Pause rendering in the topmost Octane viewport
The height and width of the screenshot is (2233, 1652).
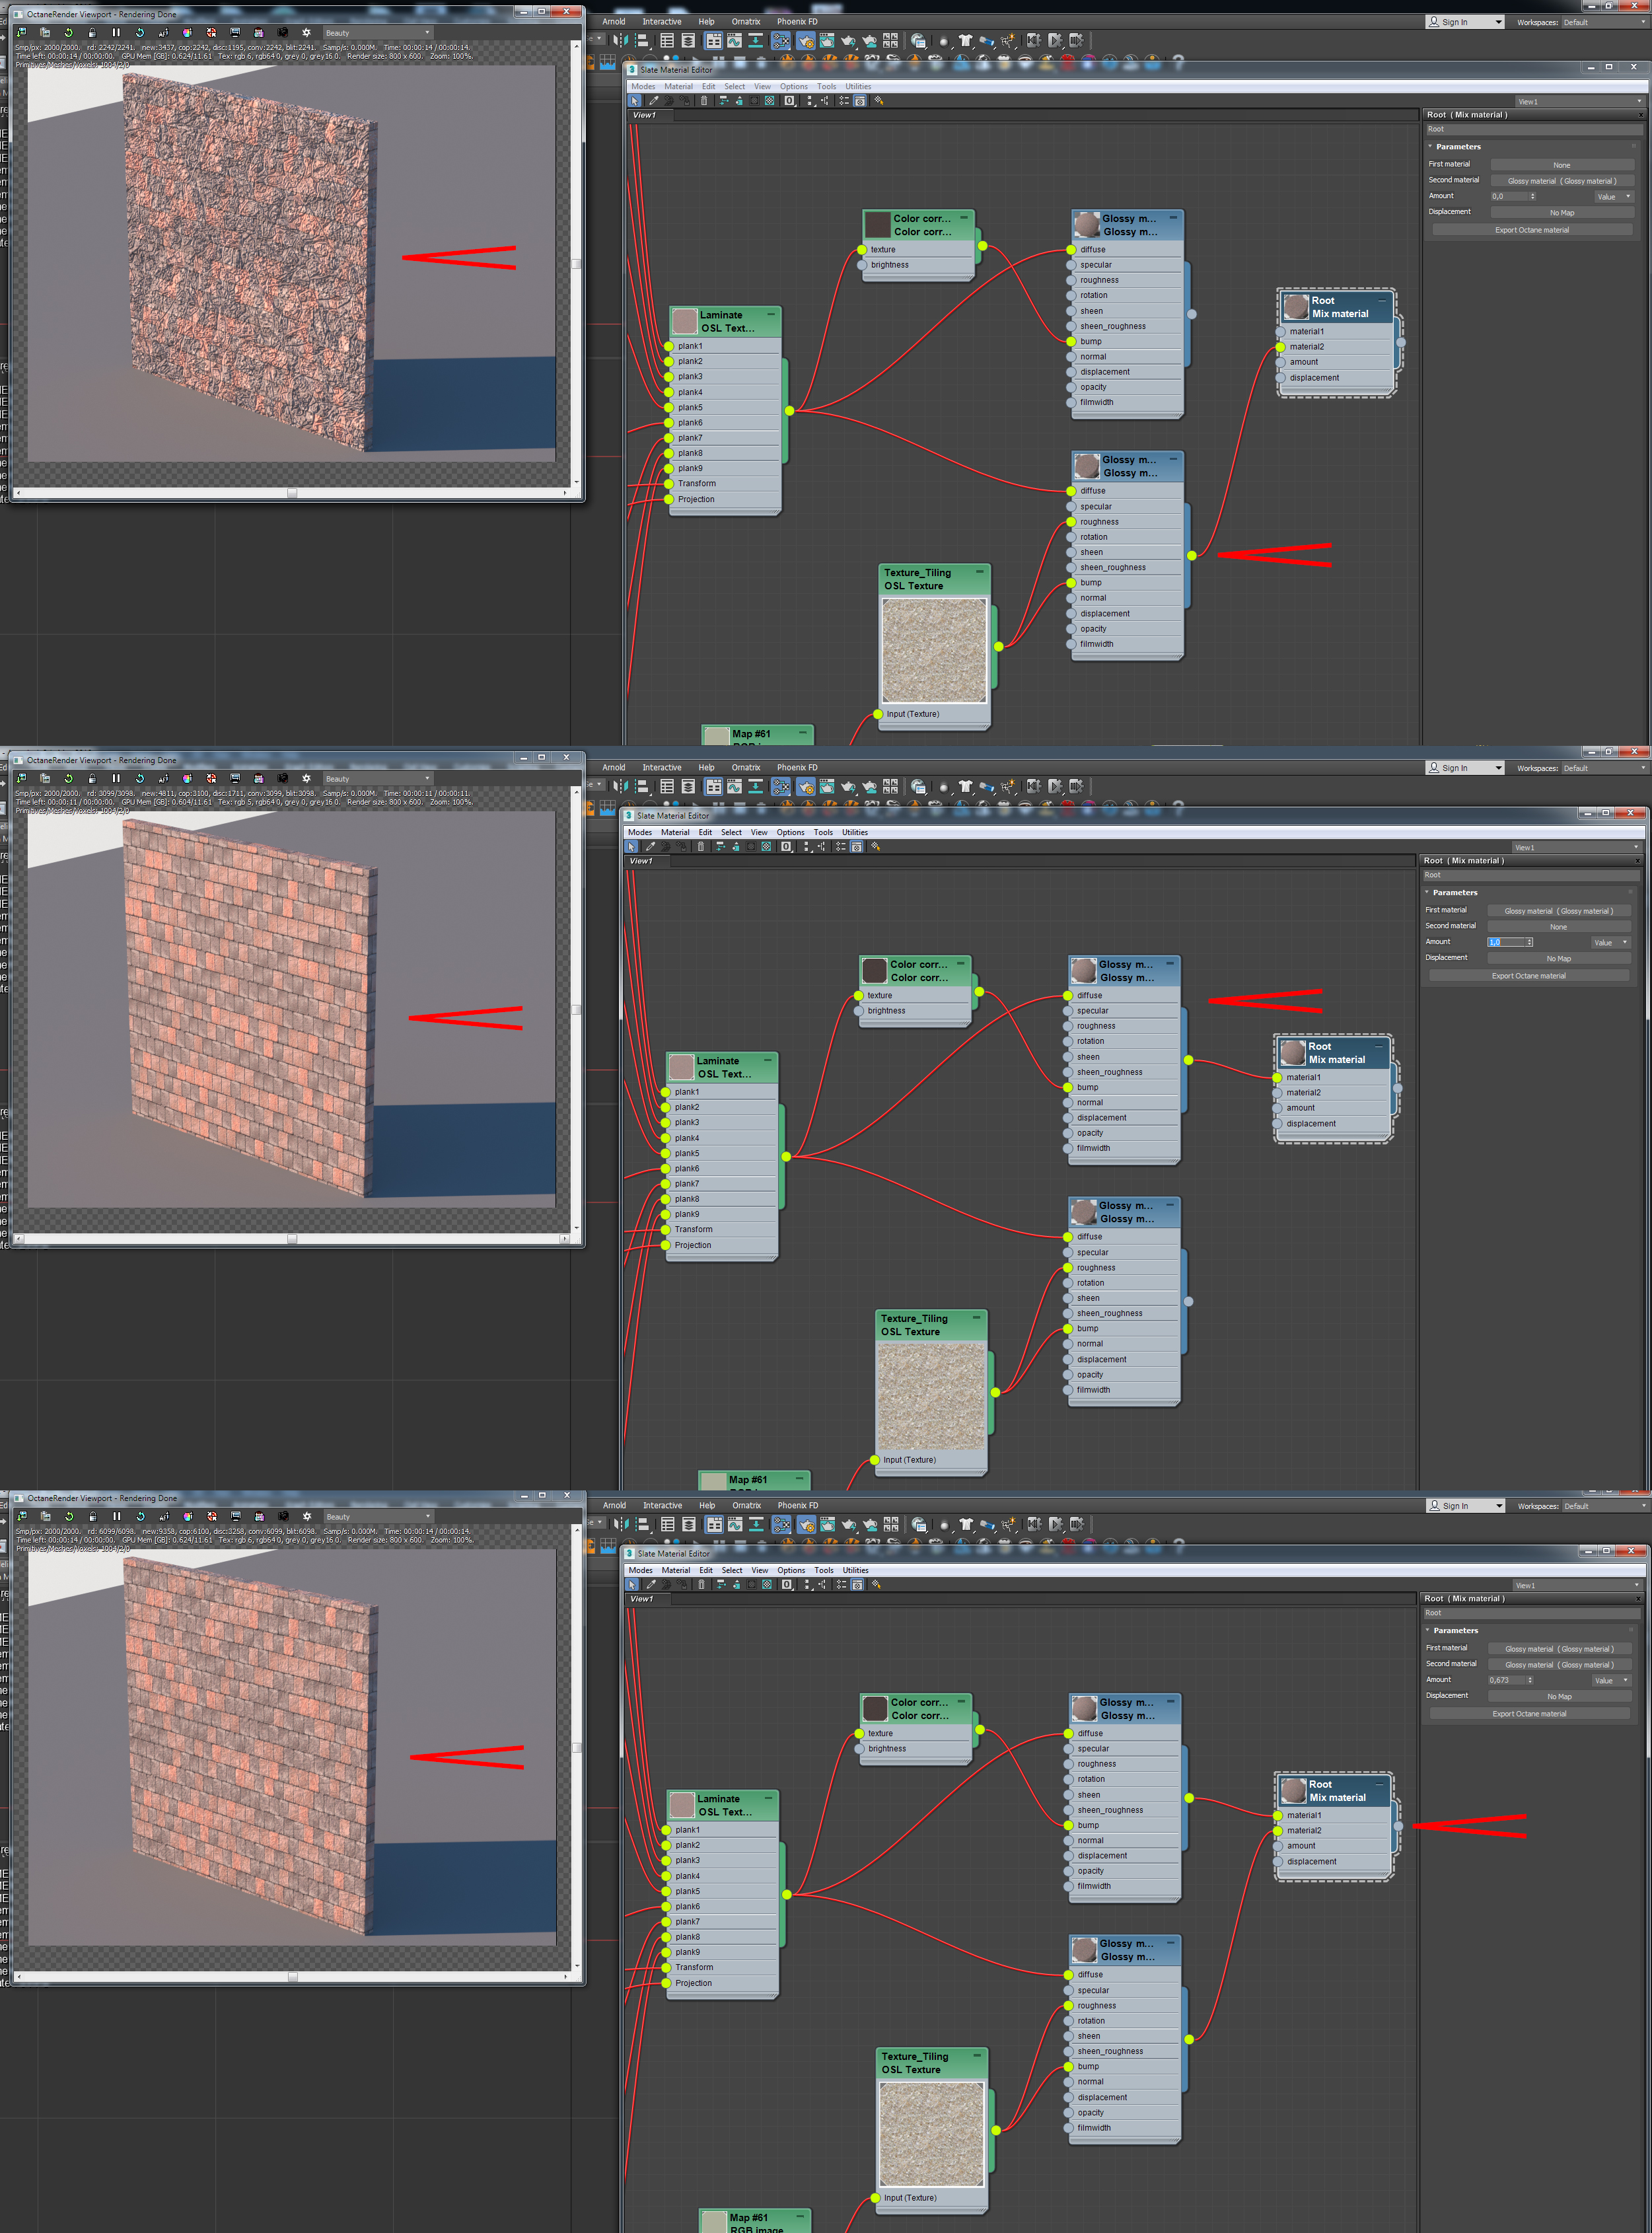(x=116, y=33)
